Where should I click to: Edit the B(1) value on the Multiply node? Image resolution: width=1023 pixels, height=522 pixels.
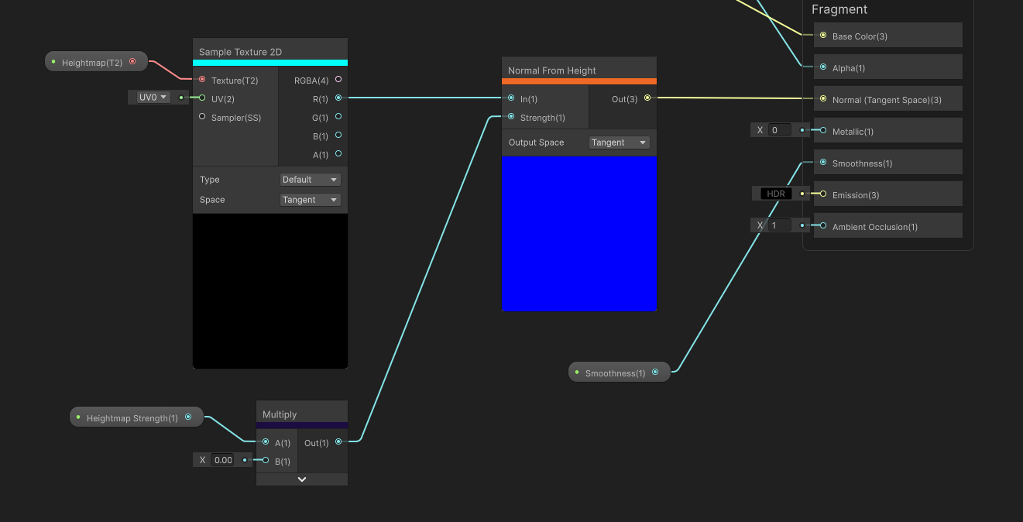tap(223, 459)
